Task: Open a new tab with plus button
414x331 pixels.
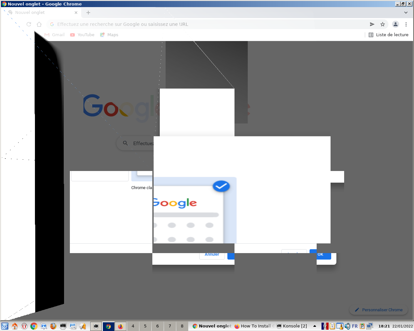Action: [88, 13]
